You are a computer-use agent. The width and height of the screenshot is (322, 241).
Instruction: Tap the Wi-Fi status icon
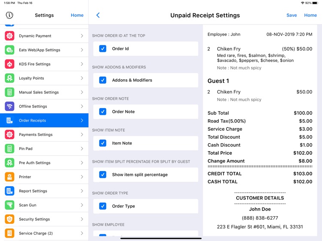(303, 3)
